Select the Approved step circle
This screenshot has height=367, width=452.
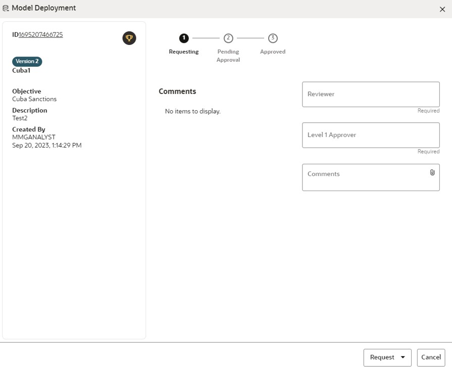(273, 38)
